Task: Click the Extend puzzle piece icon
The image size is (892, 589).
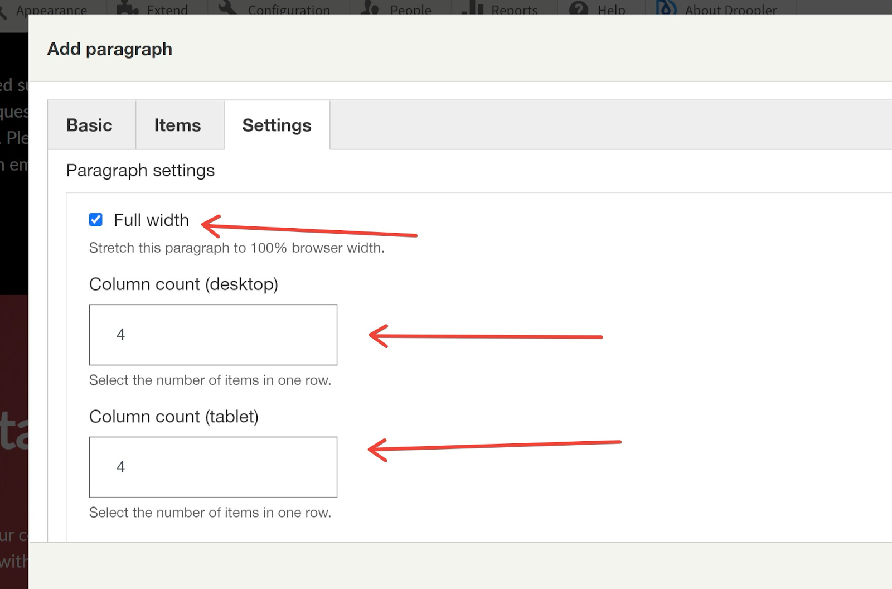Action: 127,8
